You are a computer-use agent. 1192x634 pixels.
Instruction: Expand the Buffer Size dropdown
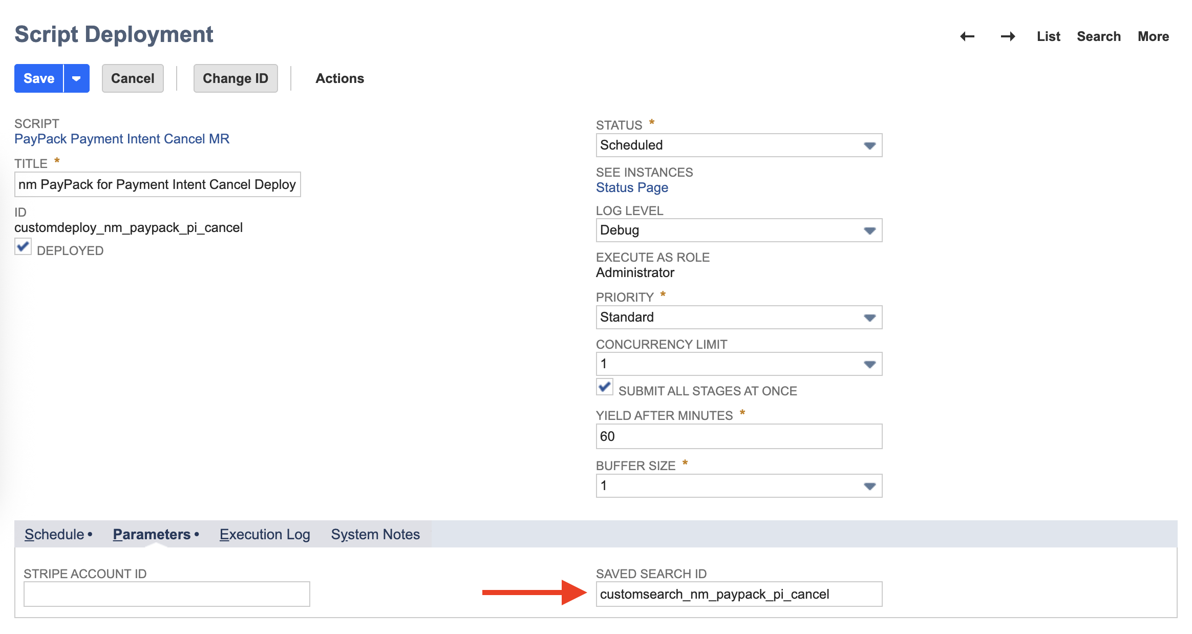click(x=739, y=486)
